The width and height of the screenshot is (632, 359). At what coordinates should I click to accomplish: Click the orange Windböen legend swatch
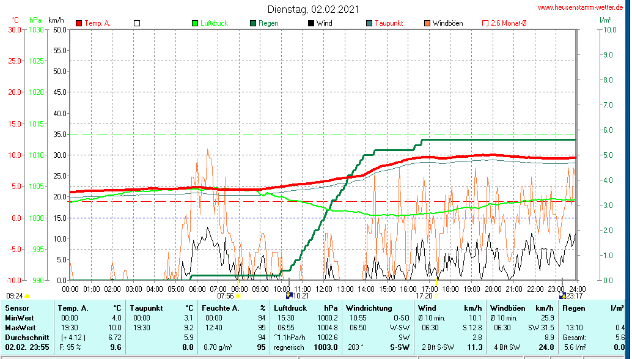click(427, 23)
